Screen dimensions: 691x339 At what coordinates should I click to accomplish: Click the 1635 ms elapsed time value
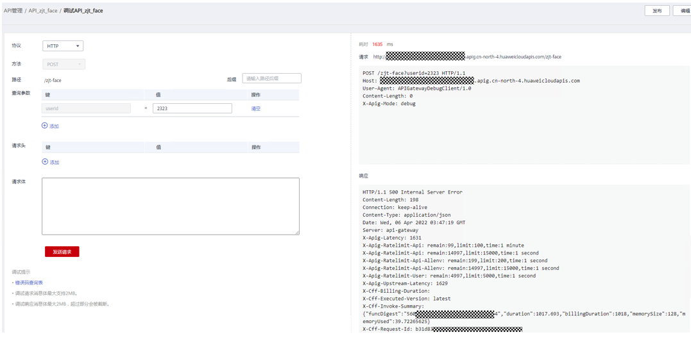click(377, 44)
